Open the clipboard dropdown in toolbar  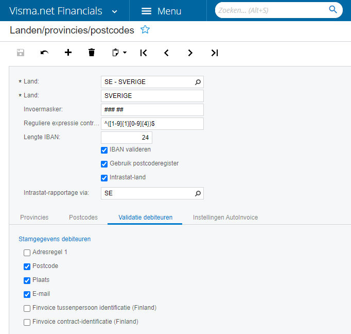pyautogui.click(x=119, y=53)
